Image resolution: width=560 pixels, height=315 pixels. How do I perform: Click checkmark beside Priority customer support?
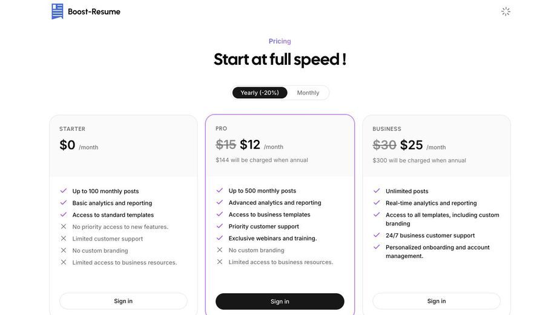220,227
